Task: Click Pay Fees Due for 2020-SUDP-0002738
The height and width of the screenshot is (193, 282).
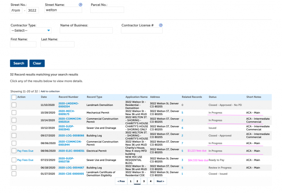Action: coord(25,160)
